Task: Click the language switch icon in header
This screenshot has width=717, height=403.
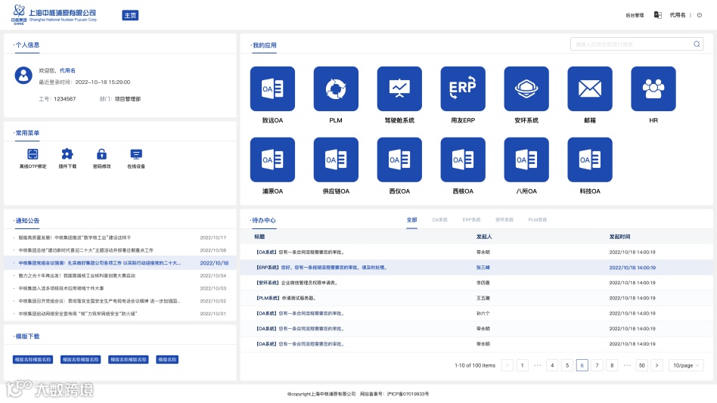Action: click(657, 15)
